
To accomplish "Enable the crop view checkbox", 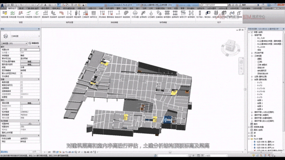I will [x=22, y=82].
